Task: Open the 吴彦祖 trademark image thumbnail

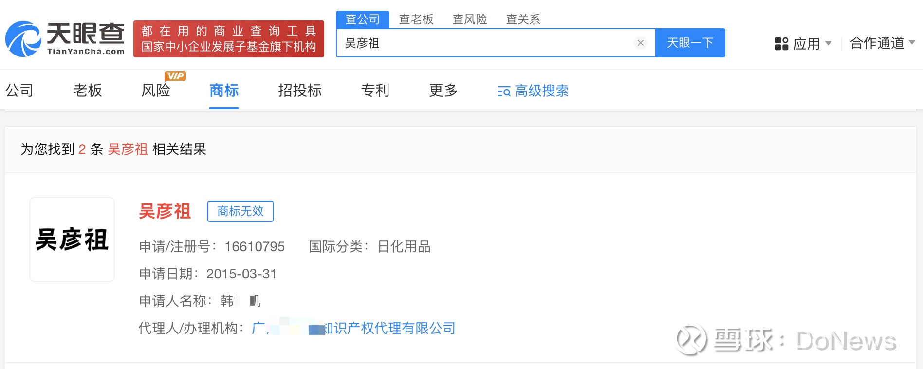Action: pyautogui.click(x=72, y=240)
